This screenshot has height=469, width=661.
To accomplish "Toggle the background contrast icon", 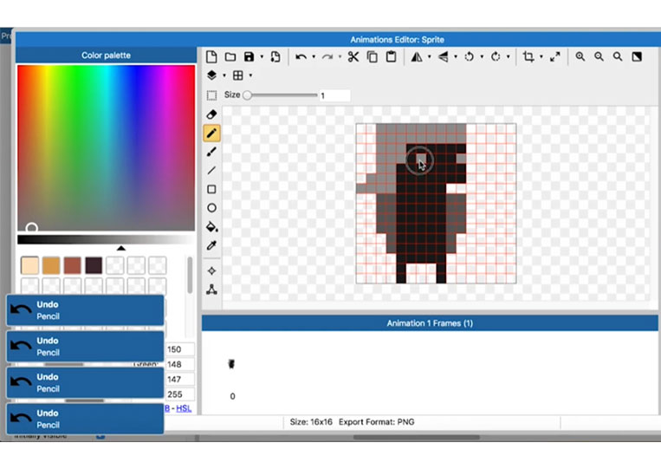I will click(637, 56).
